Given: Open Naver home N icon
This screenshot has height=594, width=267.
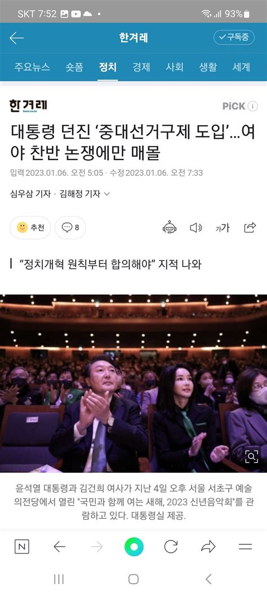Looking at the screenshot, I should (21, 547).
